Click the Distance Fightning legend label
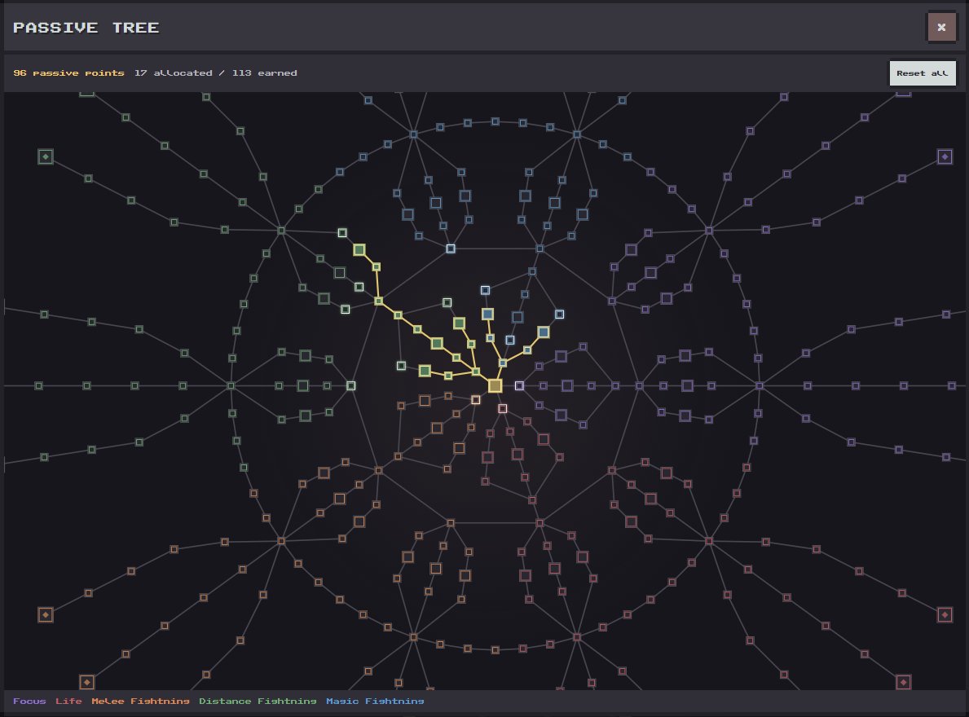The height and width of the screenshot is (717, 969). [x=258, y=701]
